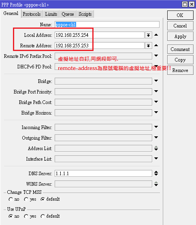Click the DNS Server field 1.1.1.1
This screenshot has height=225, width=196.
click(x=103, y=174)
